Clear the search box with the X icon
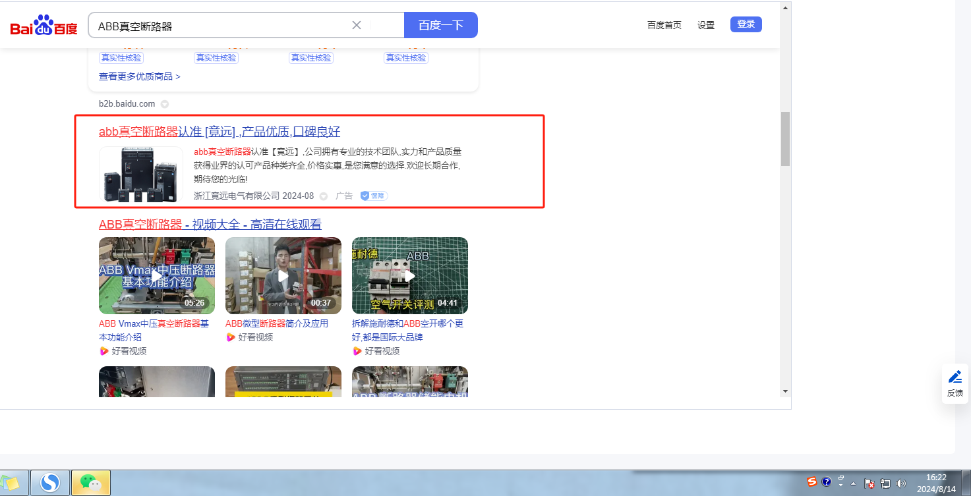The height and width of the screenshot is (496, 971). coord(357,25)
